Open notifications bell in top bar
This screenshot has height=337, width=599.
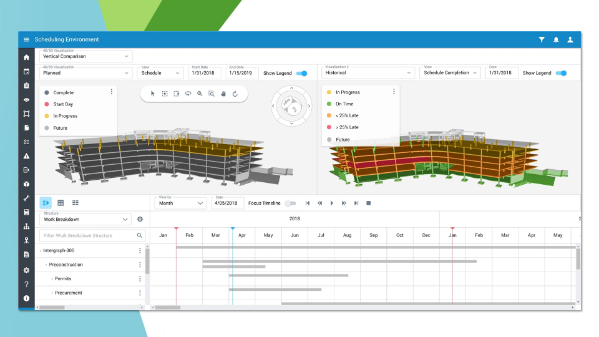pos(556,40)
